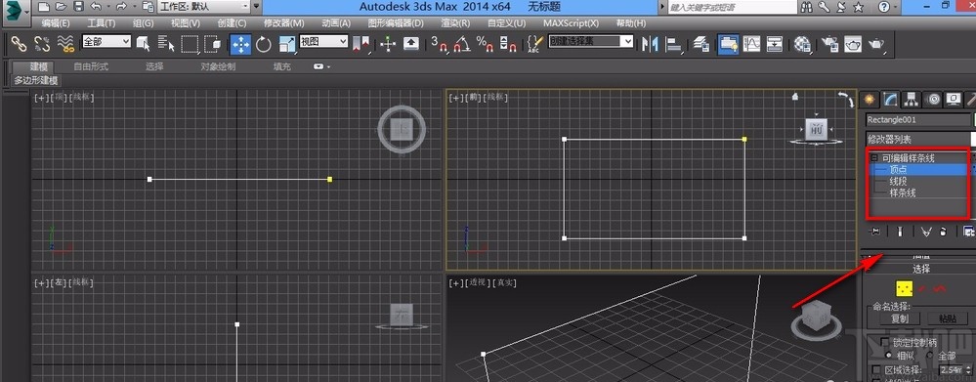Toggle the Graphite Ribbon toolbar icon
This screenshot has height=382, width=976.
pos(728,44)
